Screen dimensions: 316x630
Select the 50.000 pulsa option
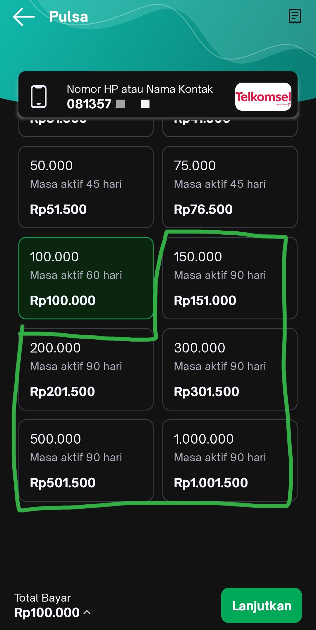pyautogui.click(x=86, y=187)
